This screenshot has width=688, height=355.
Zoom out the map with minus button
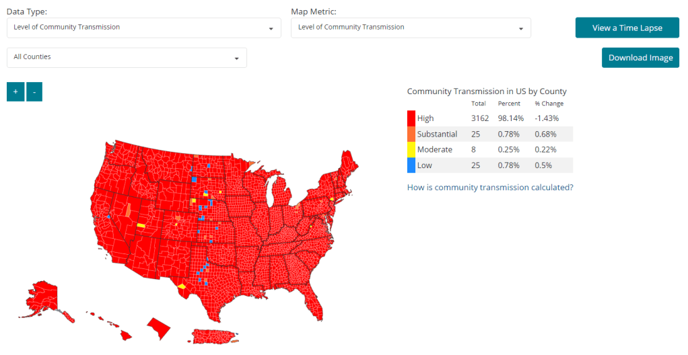tap(34, 91)
